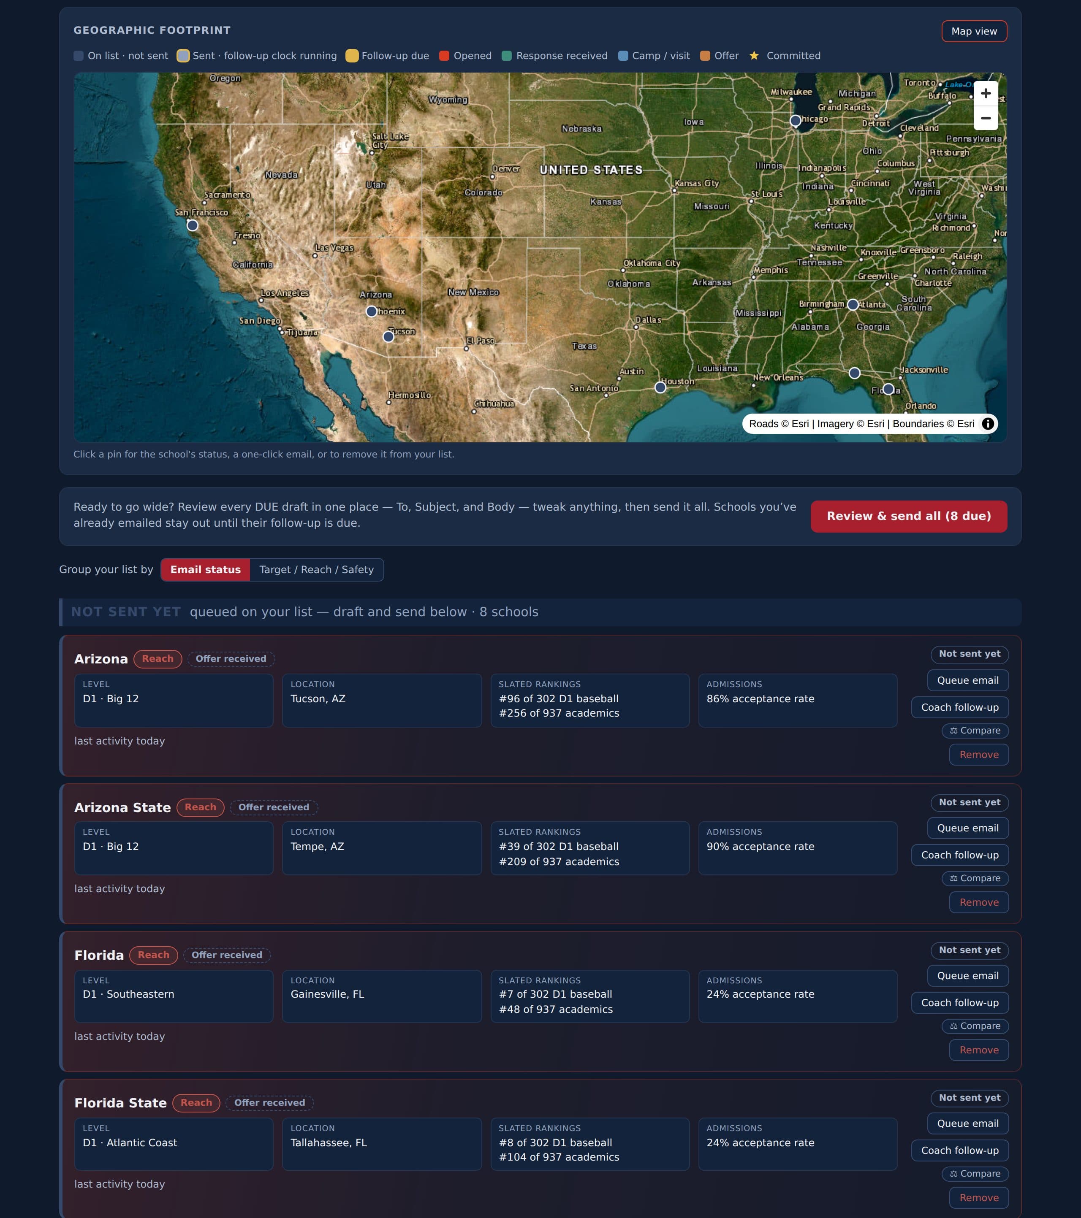Open Coach follow-up for Florida
Viewport: 1081px width, 1218px height.
click(x=960, y=1003)
